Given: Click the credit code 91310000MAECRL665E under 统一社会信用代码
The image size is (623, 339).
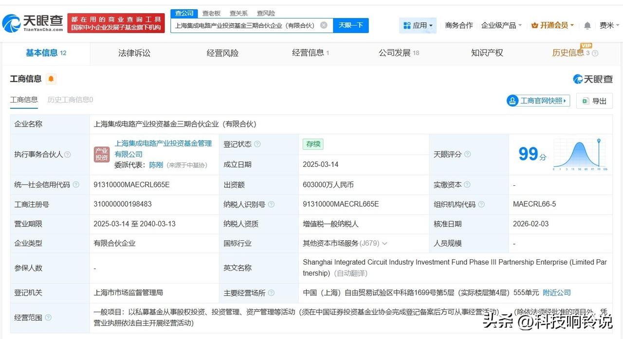Looking at the screenshot, I should [131, 185].
